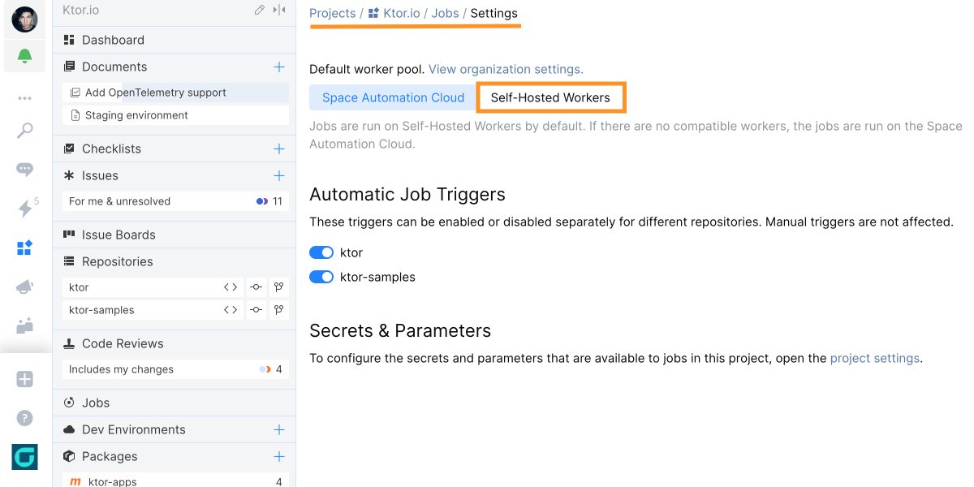The width and height of the screenshot is (974, 487).
Task: Edit project sidebar with pencil icon
Action: coord(259,10)
